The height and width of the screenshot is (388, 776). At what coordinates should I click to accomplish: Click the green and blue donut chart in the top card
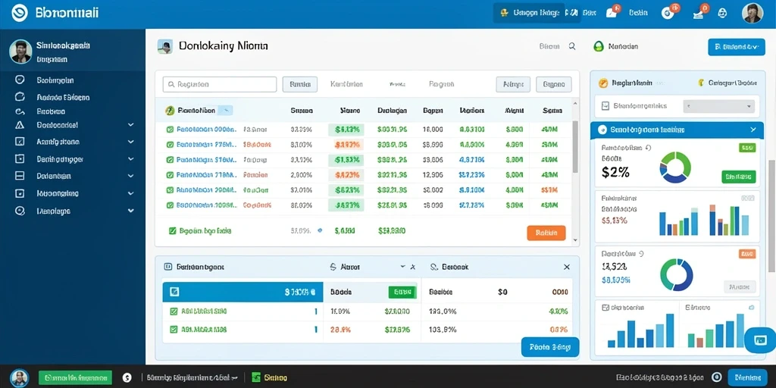click(x=675, y=167)
